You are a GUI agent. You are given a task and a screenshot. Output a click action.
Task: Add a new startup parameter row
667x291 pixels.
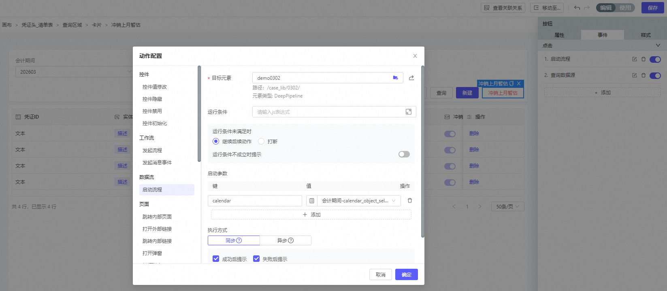pos(311,215)
